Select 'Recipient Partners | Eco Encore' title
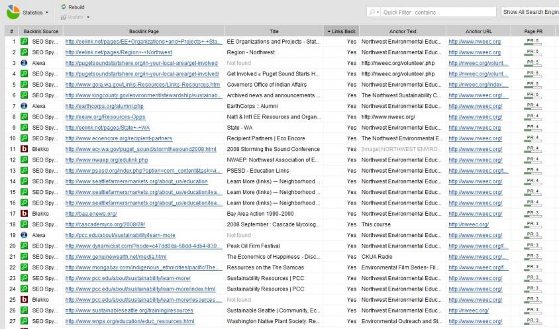The image size is (559, 329). 266,138
